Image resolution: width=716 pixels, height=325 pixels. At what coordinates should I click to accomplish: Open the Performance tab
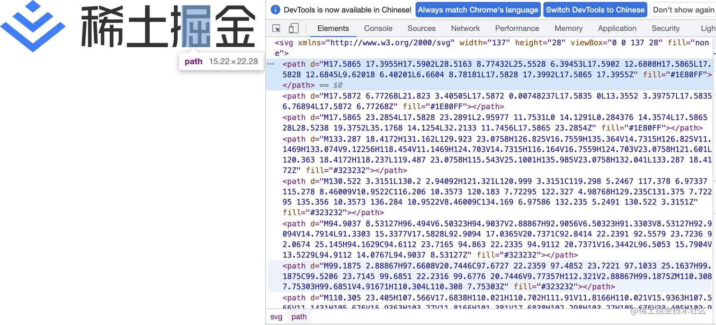coord(517,28)
